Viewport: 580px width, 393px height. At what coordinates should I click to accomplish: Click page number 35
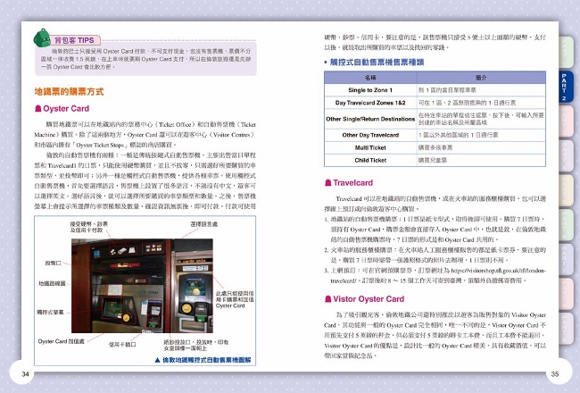[555, 374]
